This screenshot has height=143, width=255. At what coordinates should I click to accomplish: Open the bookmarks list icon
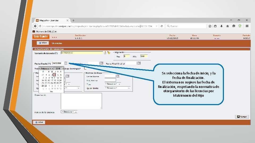(215, 26)
